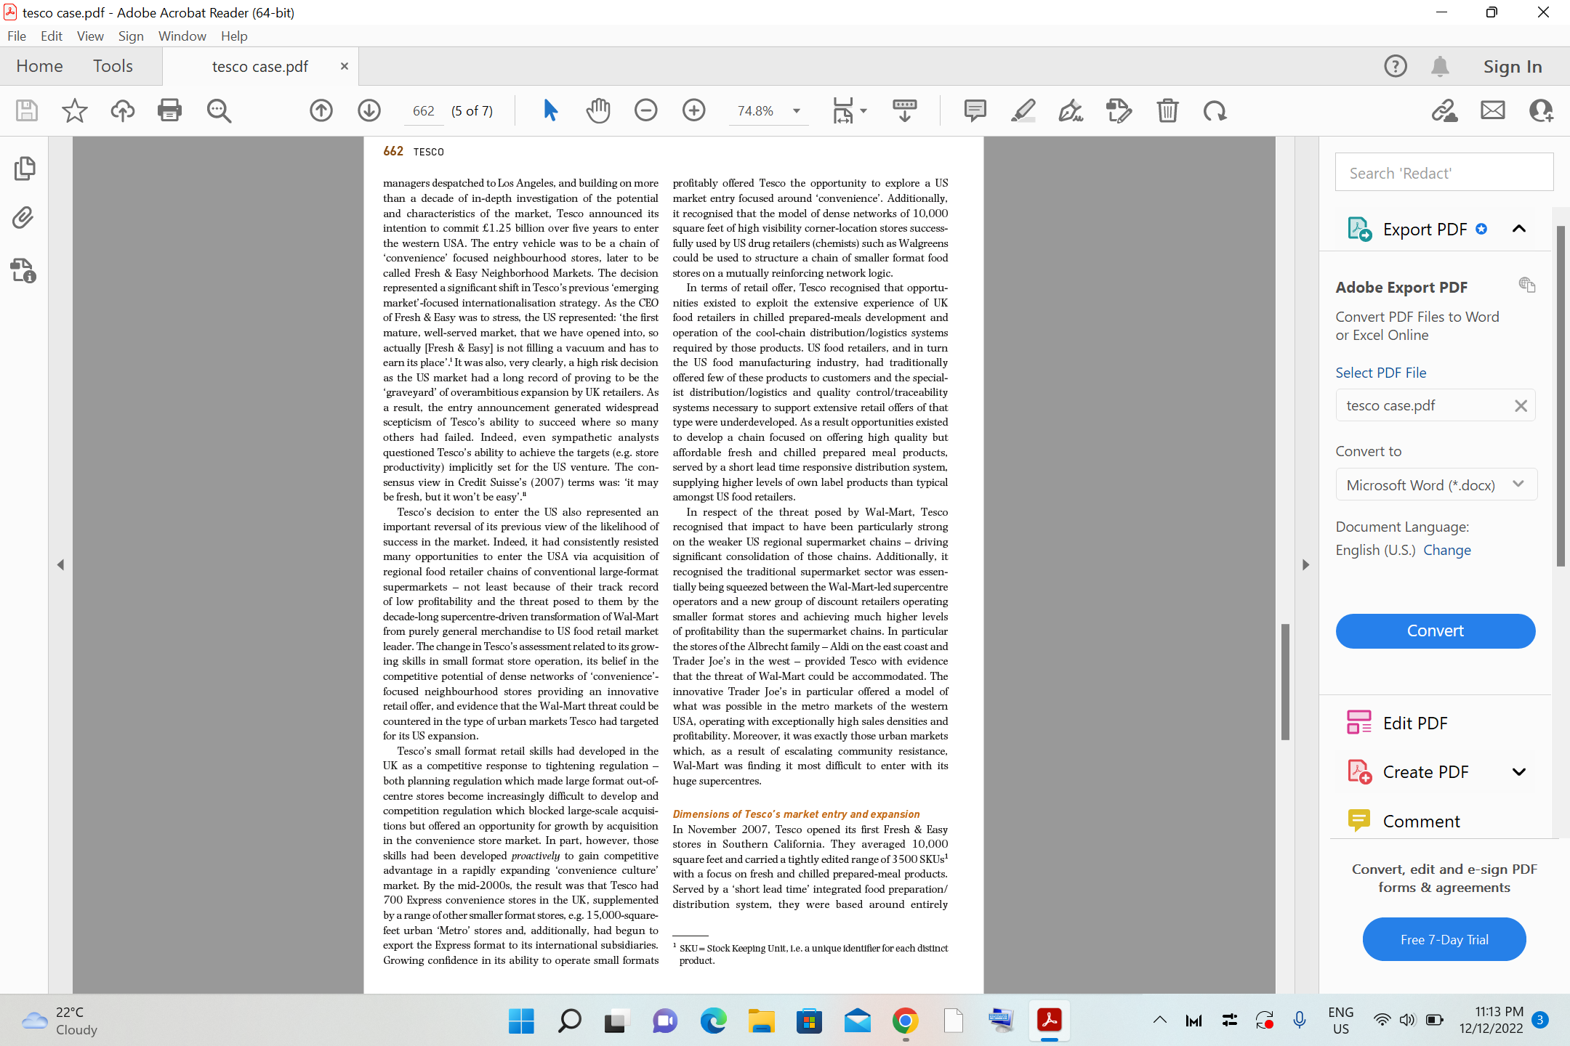Open Google Chrome from taskbar
Image resolution: width=1570 pixels, height=1046 pixels.
(x=905, y=1021)
